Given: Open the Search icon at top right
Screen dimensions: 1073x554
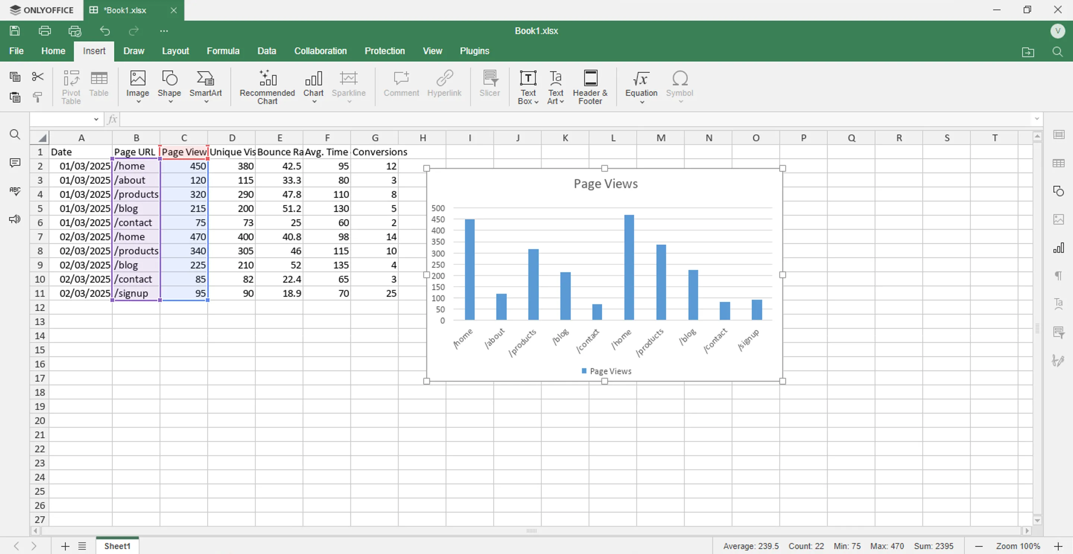Looking at the screenshot, I should coord(1057,52).
